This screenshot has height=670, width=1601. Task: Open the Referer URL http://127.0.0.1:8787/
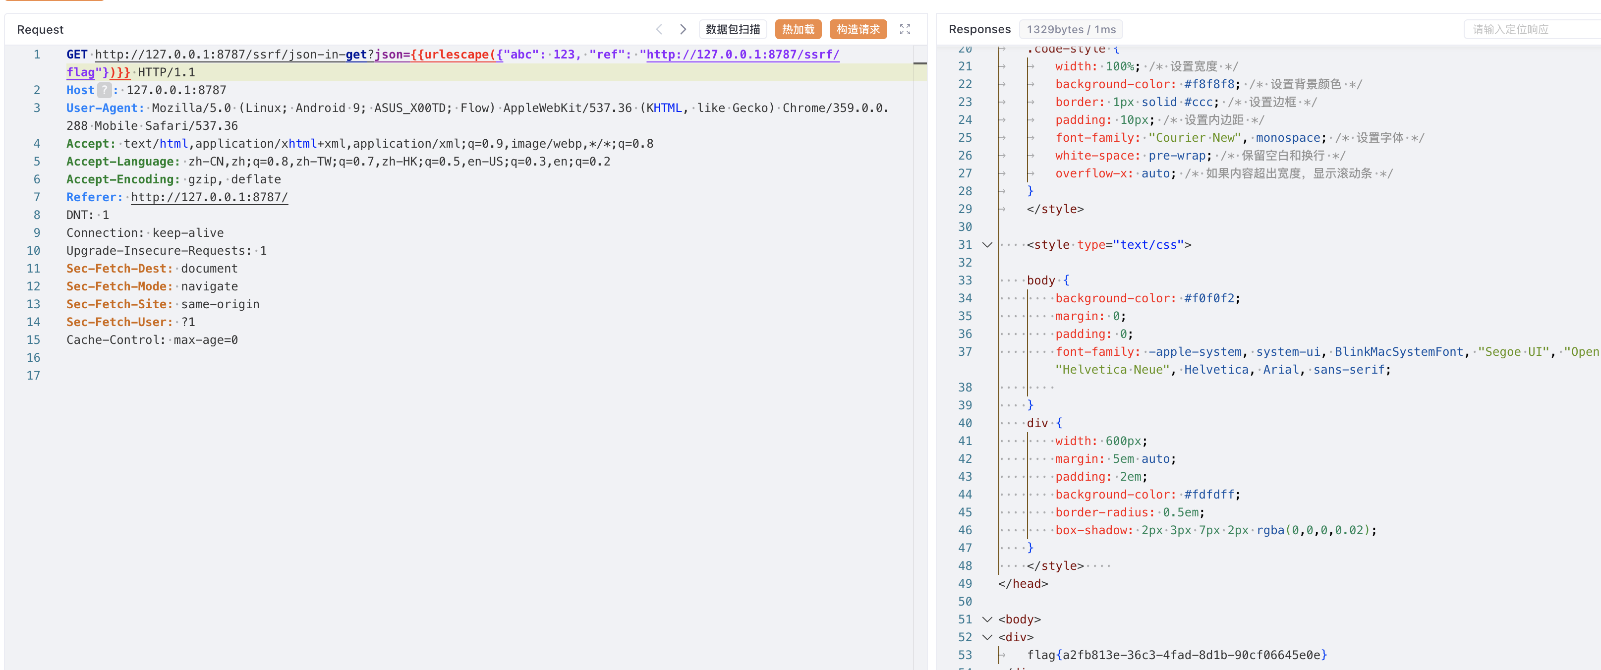click(x=210, y=197)
